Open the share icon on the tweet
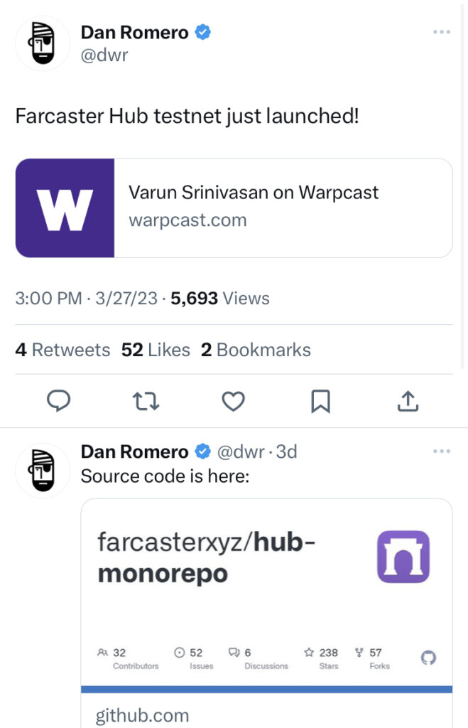 pyautogui.click(x=408, y=401)
